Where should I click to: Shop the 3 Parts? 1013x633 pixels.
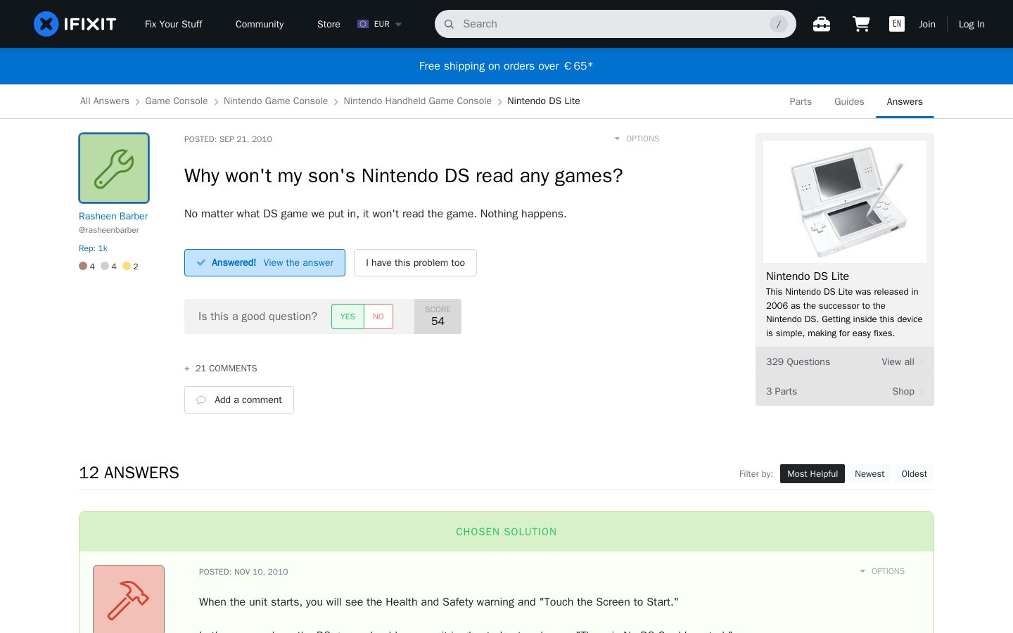845,392
